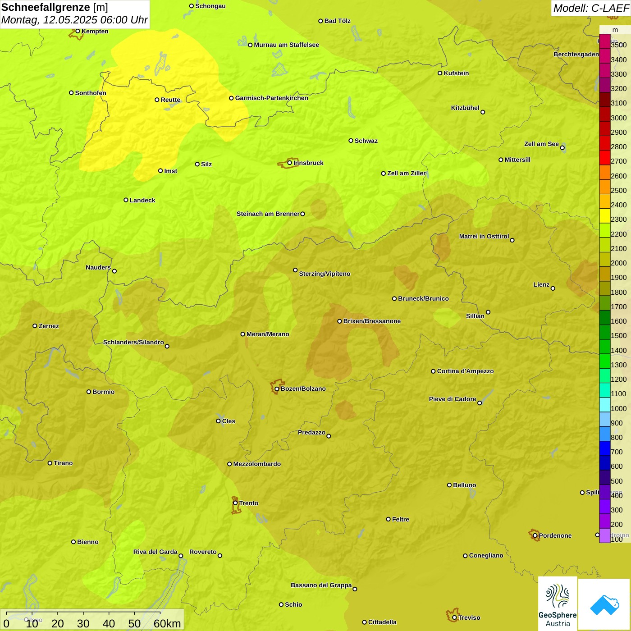
Task: Click the Bassano del Grappa label
Action: click(321, 585)
